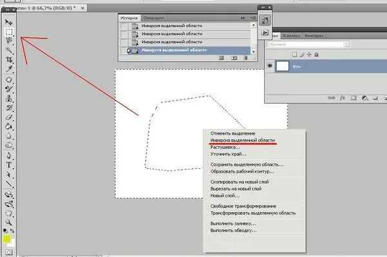Switch to the Операции tab

(154, 18)
